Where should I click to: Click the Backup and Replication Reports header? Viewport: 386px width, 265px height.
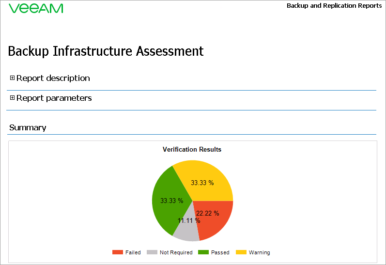pyautogui.click(x=334, y=6)
